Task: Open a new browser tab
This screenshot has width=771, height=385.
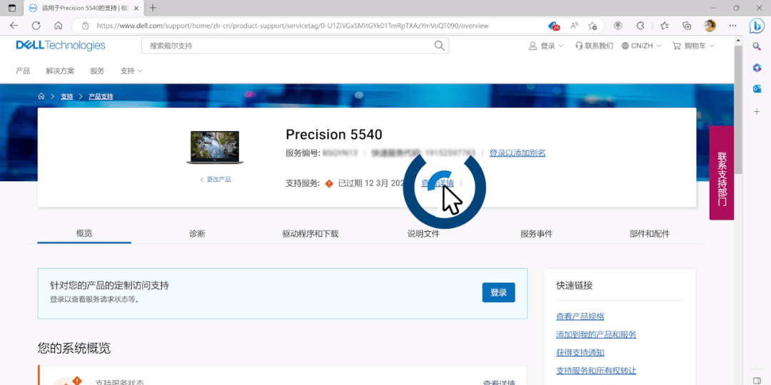Action: 153,8
